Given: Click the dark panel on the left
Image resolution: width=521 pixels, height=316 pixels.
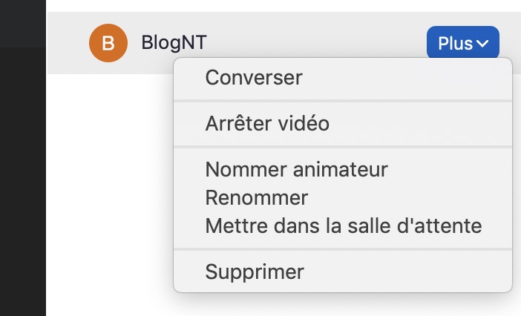Looking at the screenshot, I should pyautogui.click(x=22, y=185).
